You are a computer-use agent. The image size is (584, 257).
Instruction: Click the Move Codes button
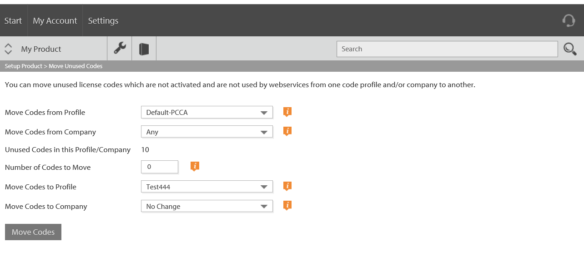(33, 232)
